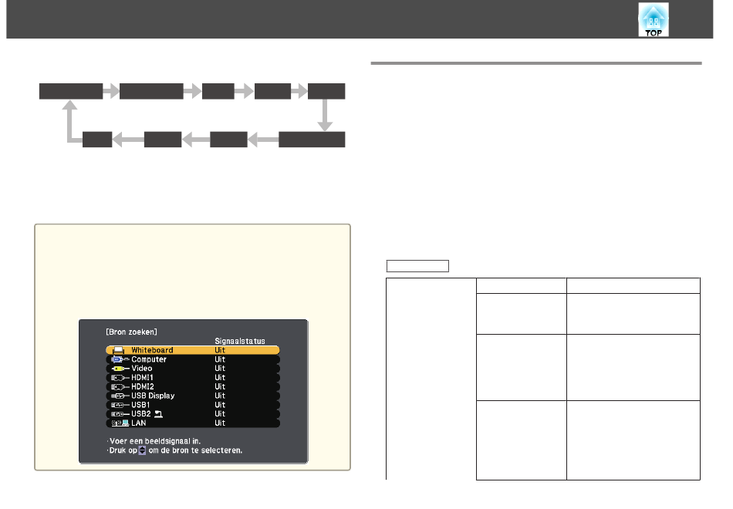Choose the LAN source entry
Screen dimensions: 733x509
click(193, 423)
